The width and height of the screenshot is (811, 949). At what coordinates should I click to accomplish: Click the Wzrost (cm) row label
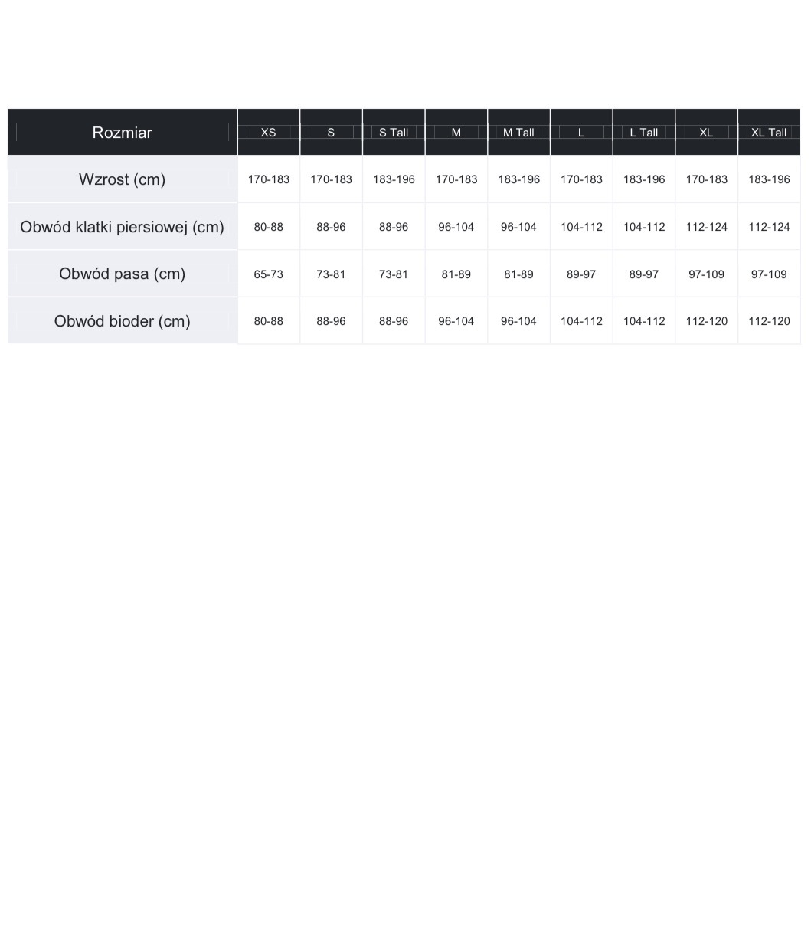[x=122, y=179]
